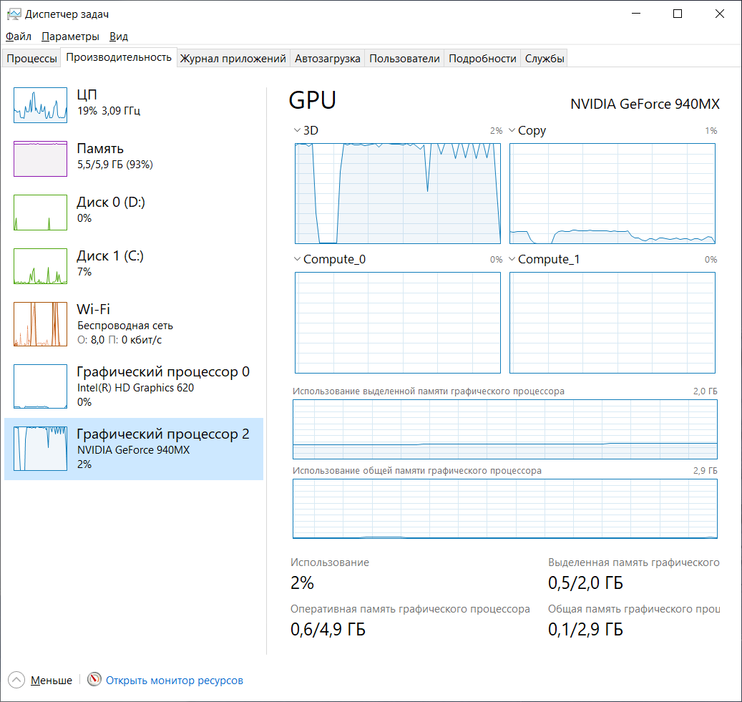
Task: Click the Compute_1 usage graph
Action: [x=612, y=323]
